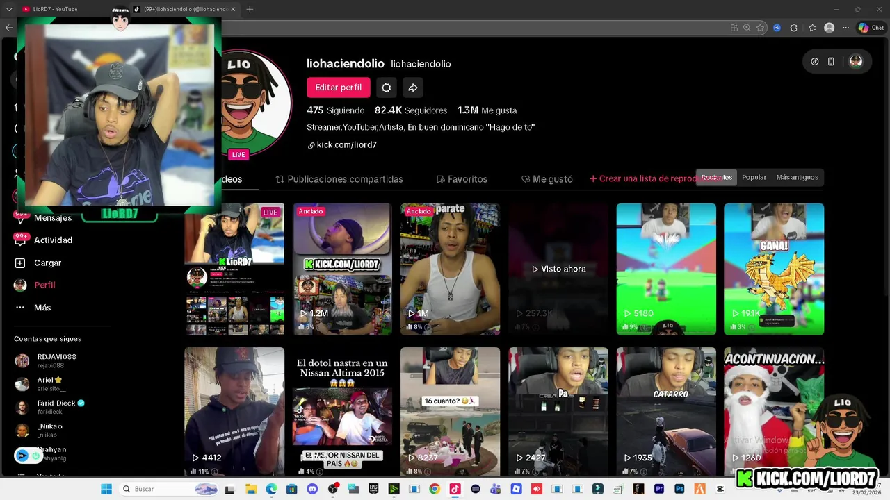Open video with 4412 views
Viewport: 890px width, 500px height.
(x=234, y=412)
